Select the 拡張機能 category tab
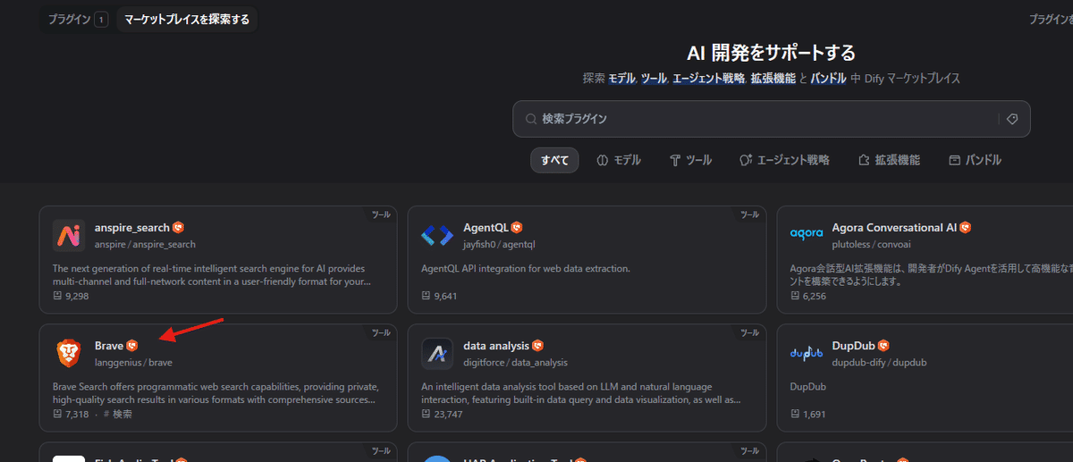Screen dimensions: 1073x462 888,160
